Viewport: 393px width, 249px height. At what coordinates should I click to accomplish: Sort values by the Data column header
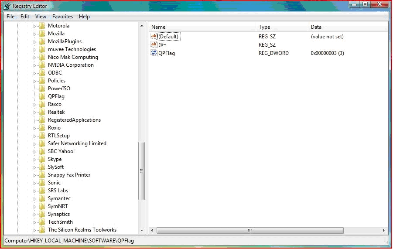click(x=348, y=27)
